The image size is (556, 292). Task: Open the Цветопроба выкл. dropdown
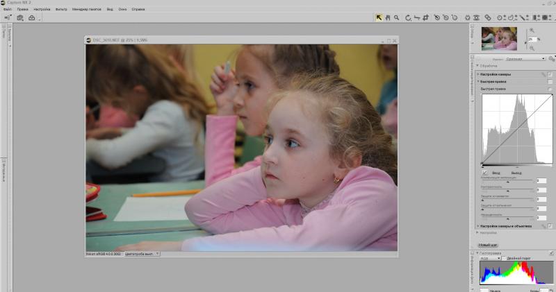coord(142,254)
